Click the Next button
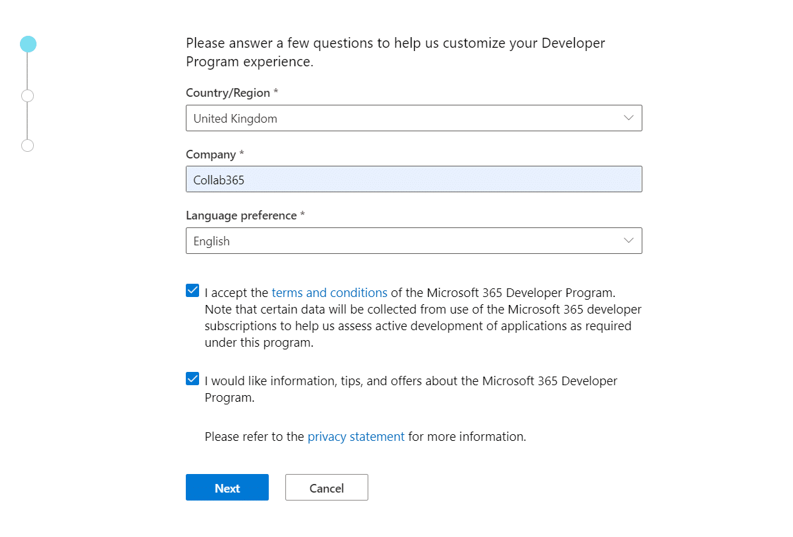 pyautogui.click(x=227, y=487)
